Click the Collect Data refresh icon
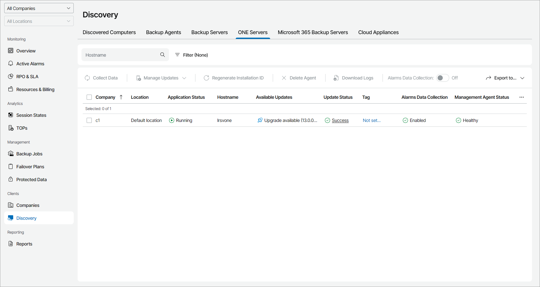540x287 pixels. (x=87, y=78)
